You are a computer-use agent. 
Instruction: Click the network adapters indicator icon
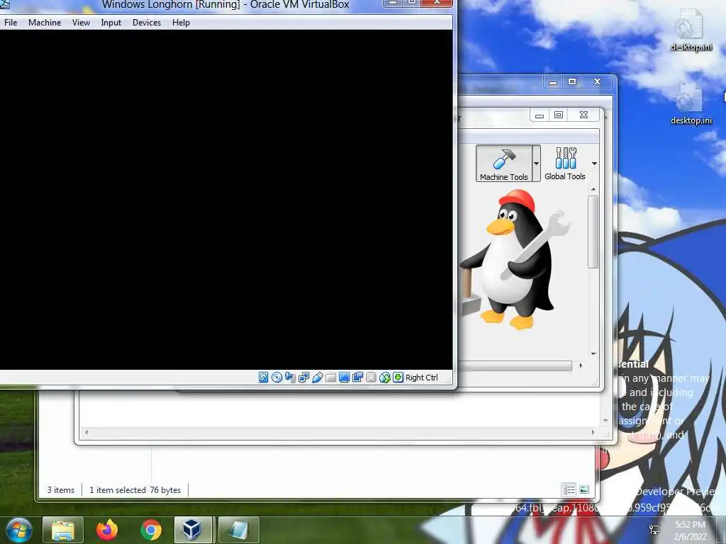303,378
